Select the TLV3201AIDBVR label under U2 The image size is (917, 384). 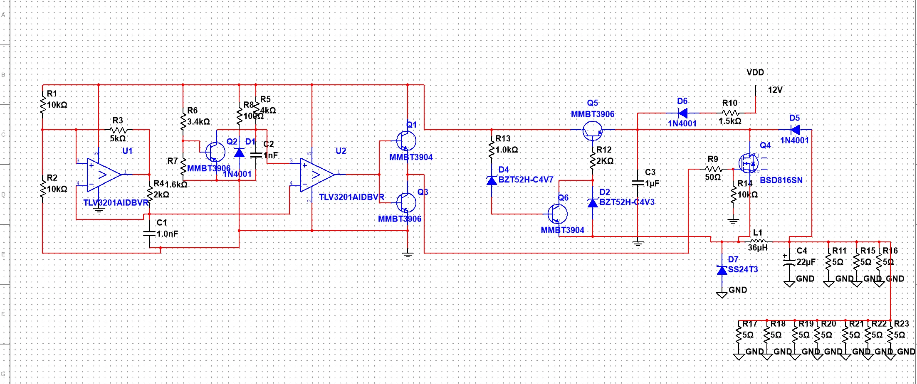tap(351, 197)
